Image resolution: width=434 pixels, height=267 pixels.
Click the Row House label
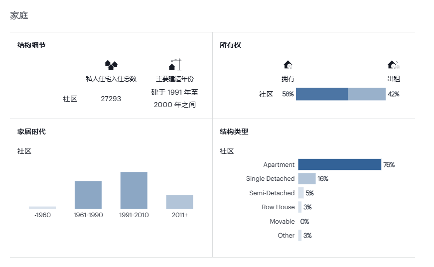point(278,207)
